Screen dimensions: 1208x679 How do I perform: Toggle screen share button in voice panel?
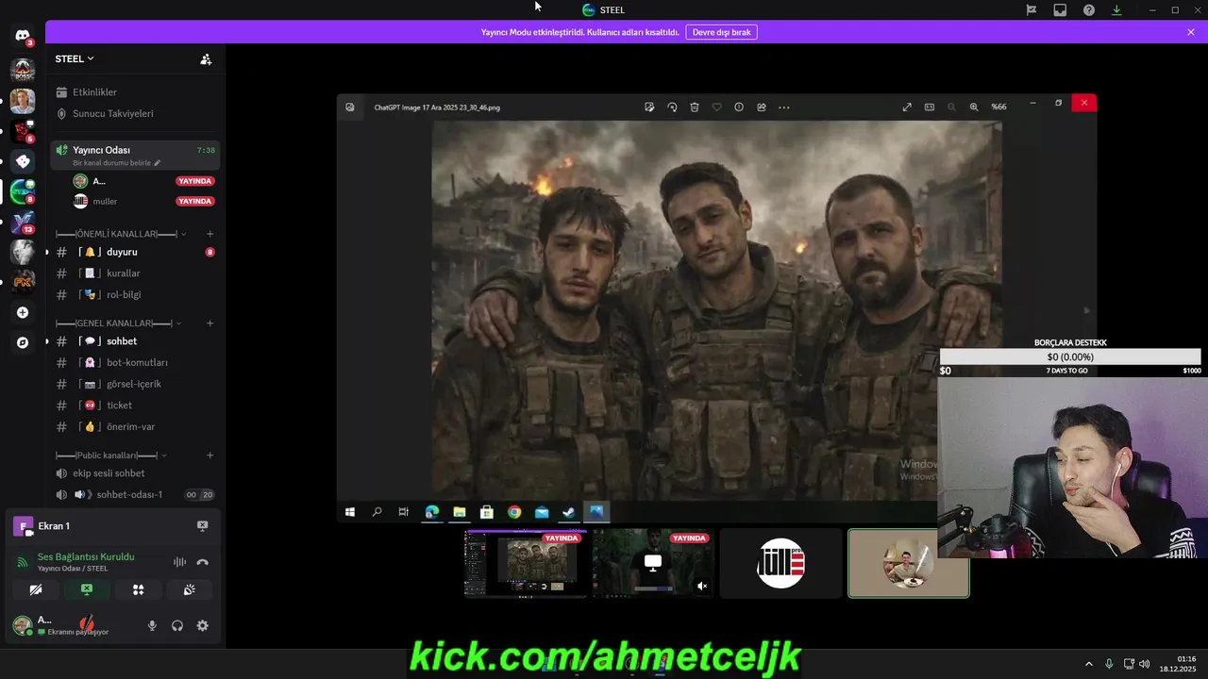click(87, 589)
